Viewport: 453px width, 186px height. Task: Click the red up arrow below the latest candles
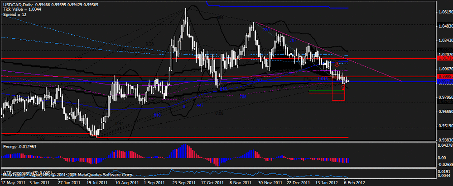pyautogui.click(x=342, y=88)
